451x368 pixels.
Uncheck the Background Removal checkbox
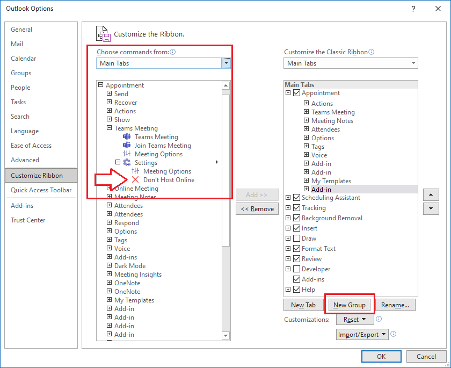296,218
